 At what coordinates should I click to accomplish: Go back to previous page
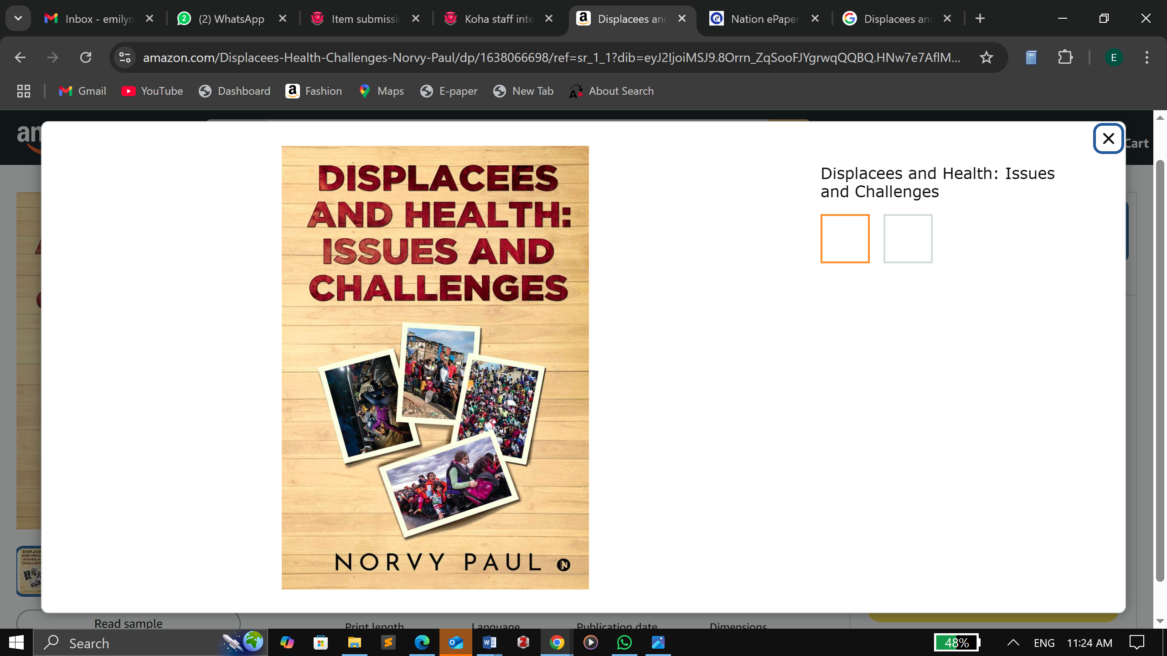20,57
